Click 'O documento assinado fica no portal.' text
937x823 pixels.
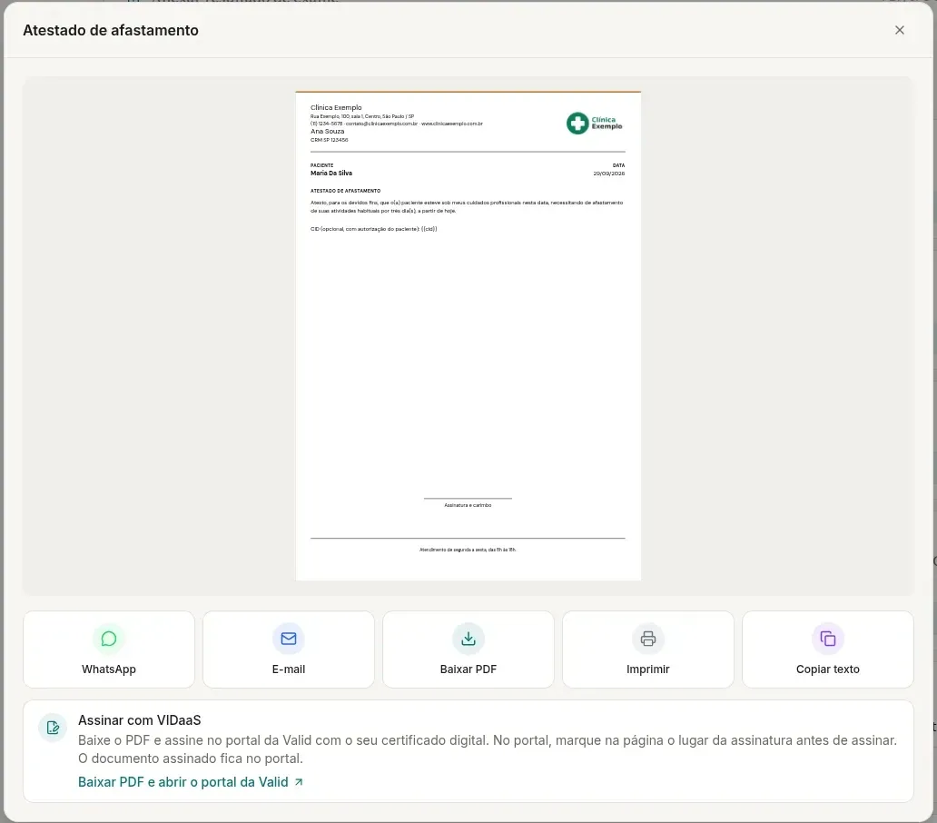click(191, 759)
